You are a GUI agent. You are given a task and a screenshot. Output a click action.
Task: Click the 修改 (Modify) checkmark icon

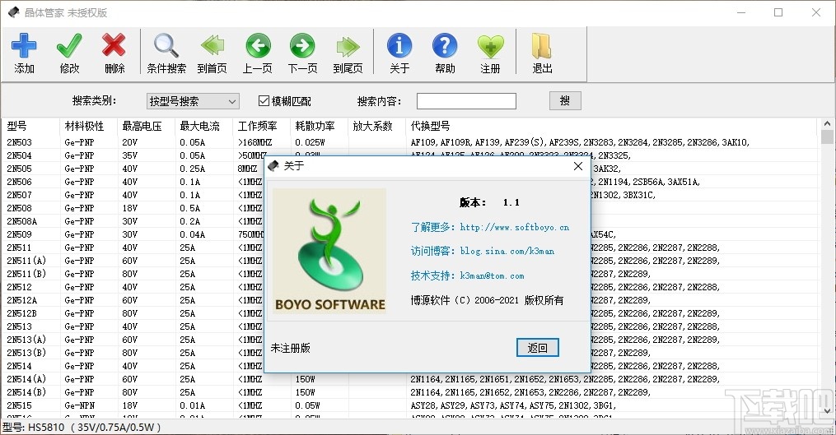tap(69, 46)
